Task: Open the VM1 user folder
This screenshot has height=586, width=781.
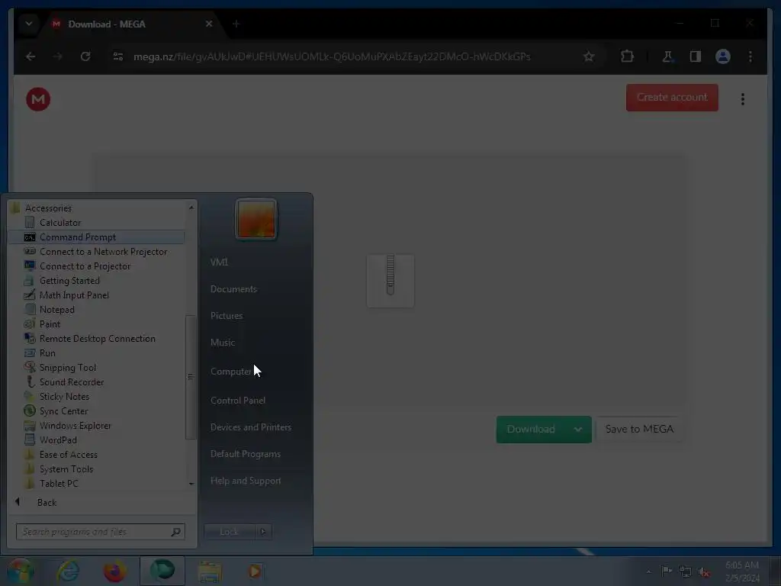Action: 219,262
